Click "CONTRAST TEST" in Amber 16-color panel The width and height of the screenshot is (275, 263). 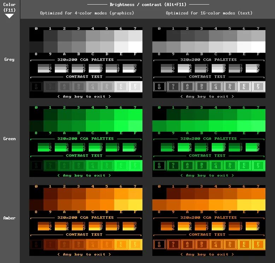pyautogui.click(x=207, y=234)
